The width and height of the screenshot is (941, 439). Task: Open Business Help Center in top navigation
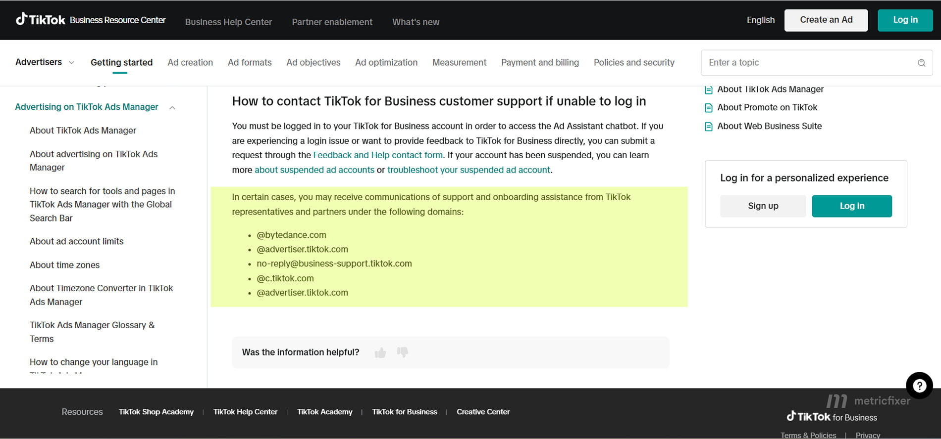tap(228, 22)
